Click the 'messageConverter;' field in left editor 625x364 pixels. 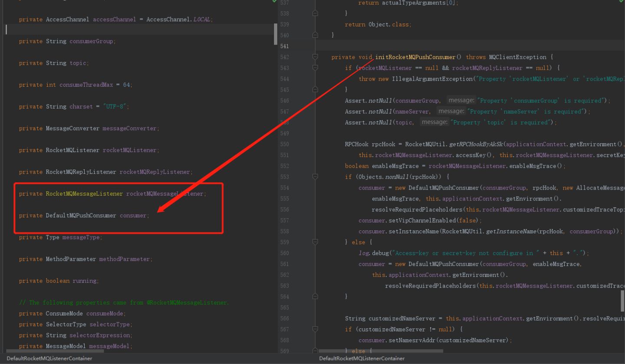[131, 128]
